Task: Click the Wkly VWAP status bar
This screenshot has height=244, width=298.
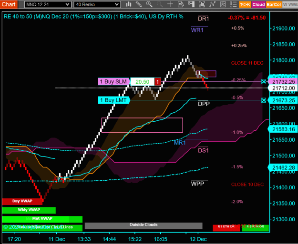Action: (29, 210)
